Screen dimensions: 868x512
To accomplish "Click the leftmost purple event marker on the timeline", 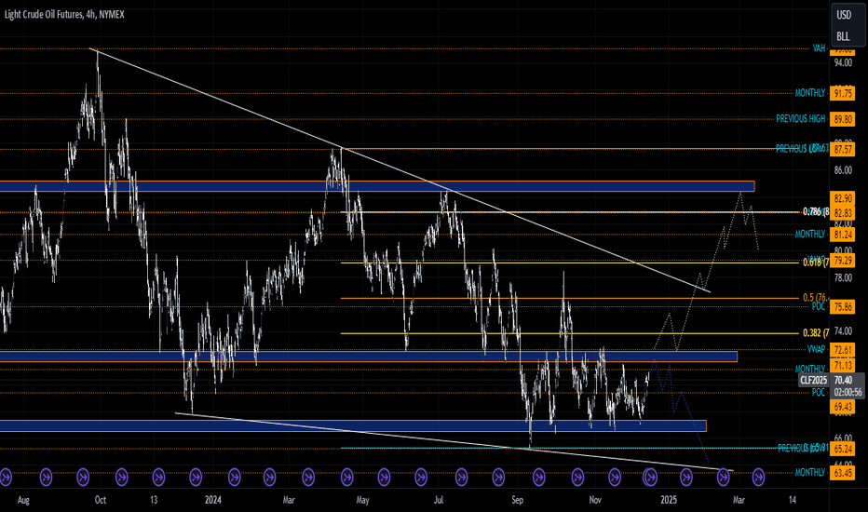I will tap(6, 476).
